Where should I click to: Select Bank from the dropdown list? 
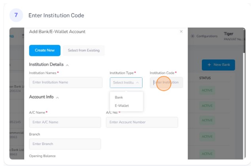tap(119, 97)
